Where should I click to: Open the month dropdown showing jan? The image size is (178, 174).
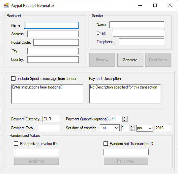tap(145, 128)
